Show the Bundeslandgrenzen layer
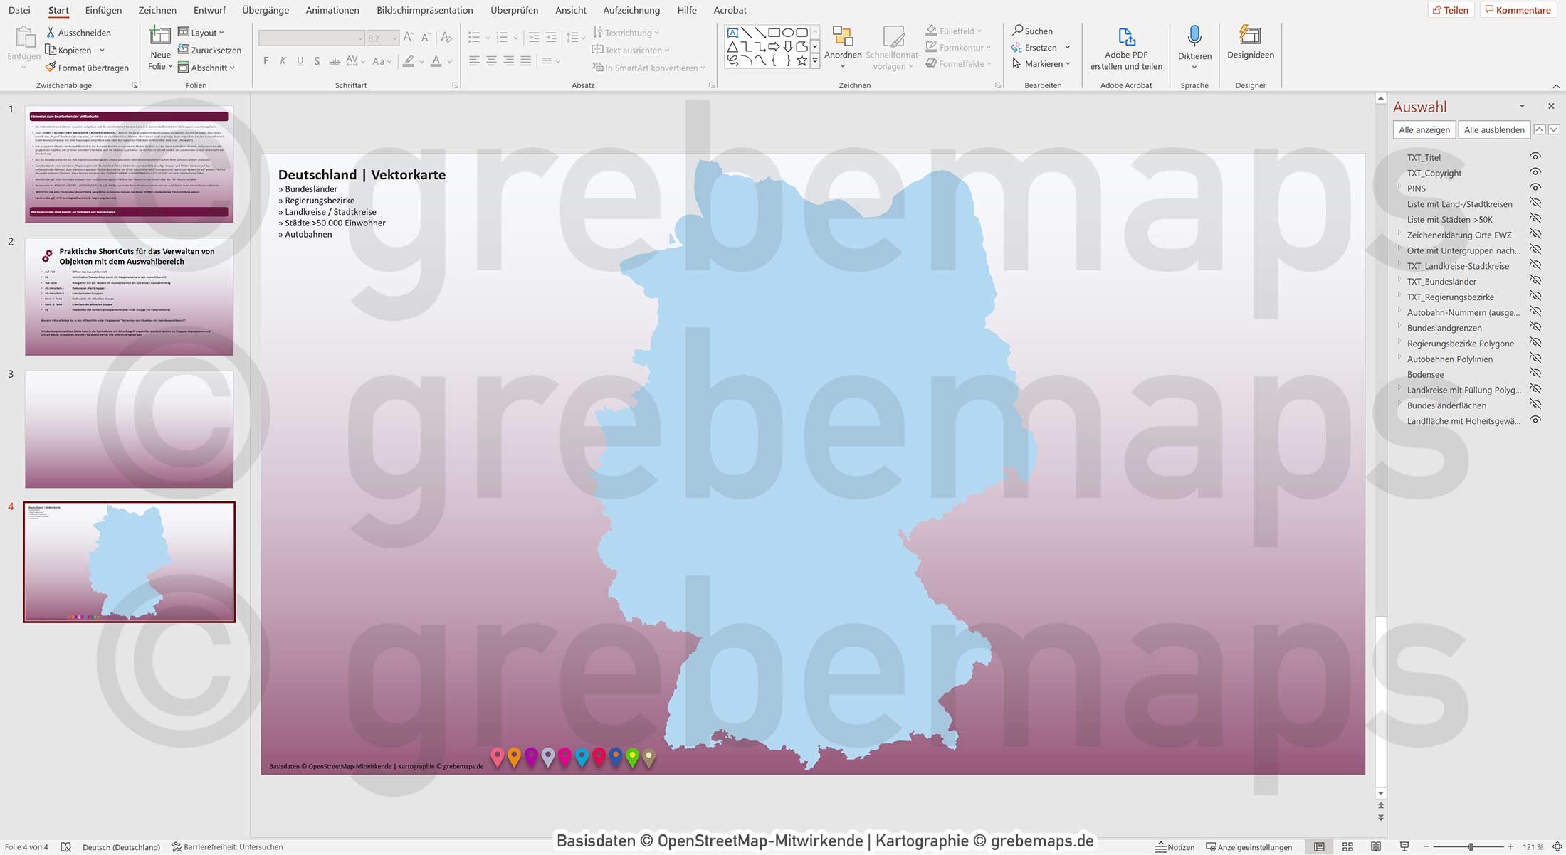The width and height of the screenshot is (1566, 855). pos(1535,328)
